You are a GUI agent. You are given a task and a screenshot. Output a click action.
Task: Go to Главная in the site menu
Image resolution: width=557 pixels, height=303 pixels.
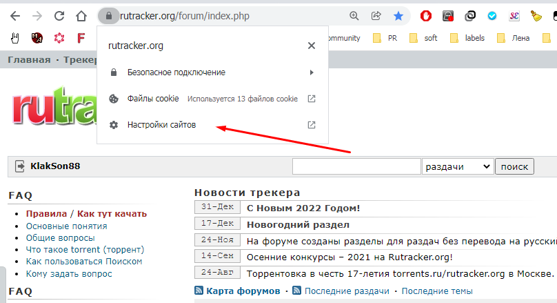[29, 60]
